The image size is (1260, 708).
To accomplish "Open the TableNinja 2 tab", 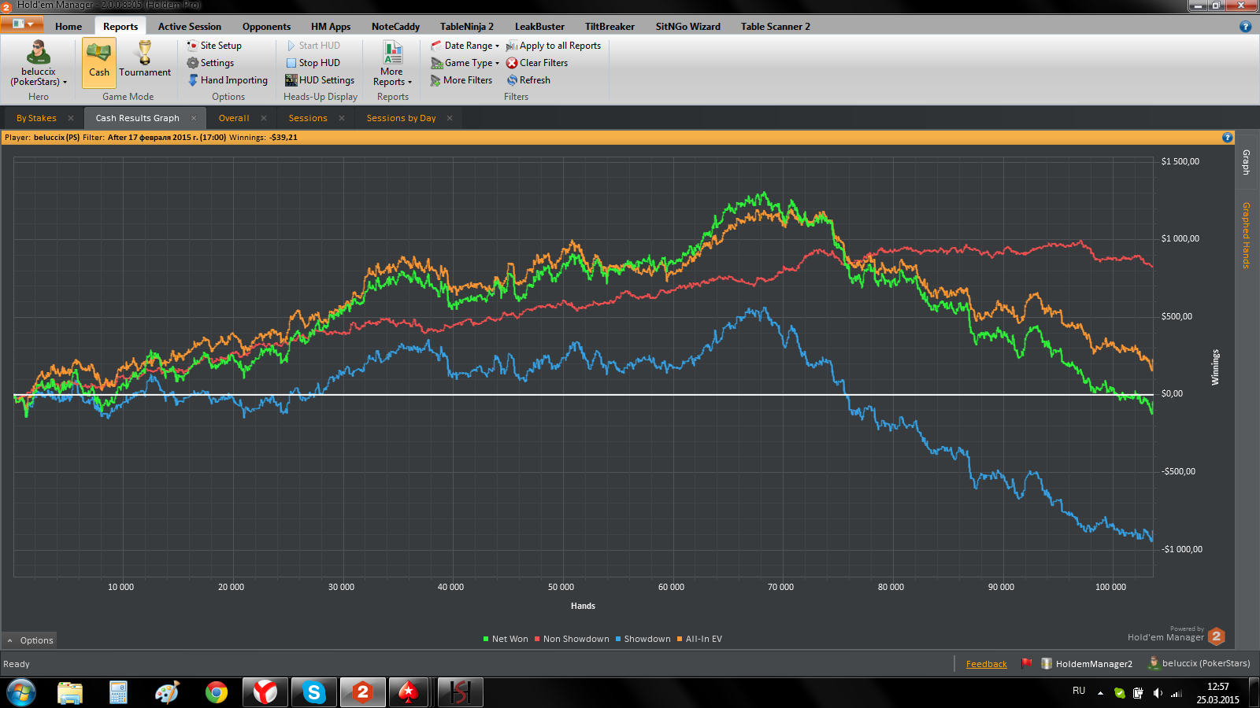I will click(467, 27).
